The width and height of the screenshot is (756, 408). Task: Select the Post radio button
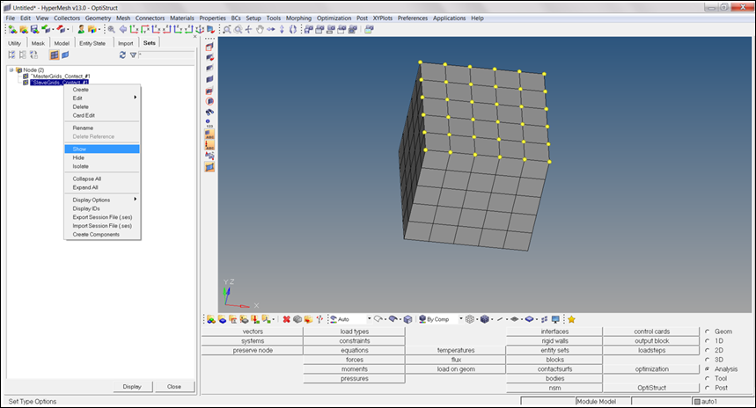pyautogui.click(x=708, y=387)
